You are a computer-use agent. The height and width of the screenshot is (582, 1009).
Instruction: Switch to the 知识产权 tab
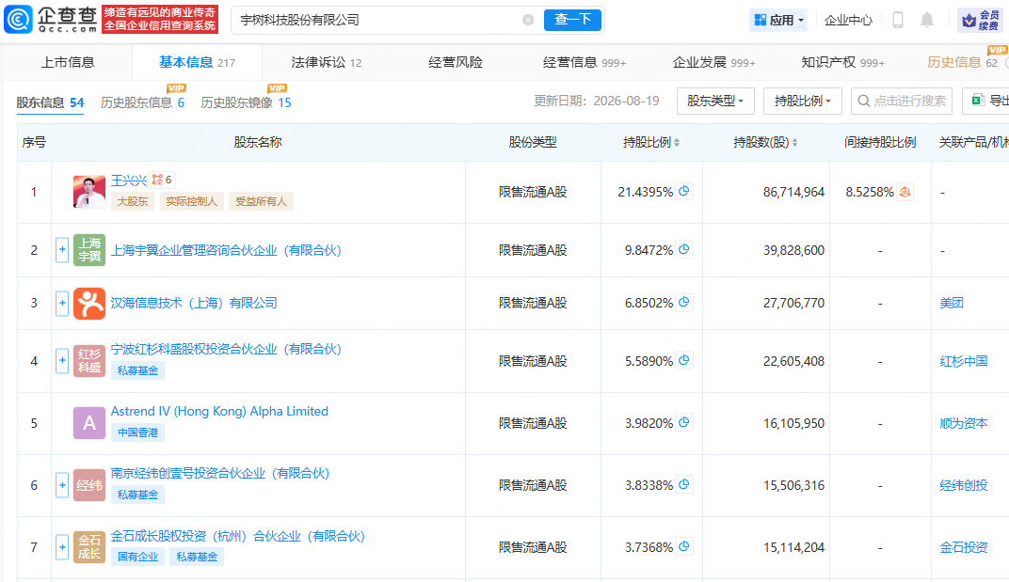tap(843, 62)
